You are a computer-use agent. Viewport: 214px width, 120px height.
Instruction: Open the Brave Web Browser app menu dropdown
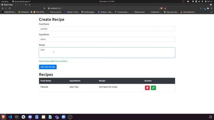click(x=21, y=1)
